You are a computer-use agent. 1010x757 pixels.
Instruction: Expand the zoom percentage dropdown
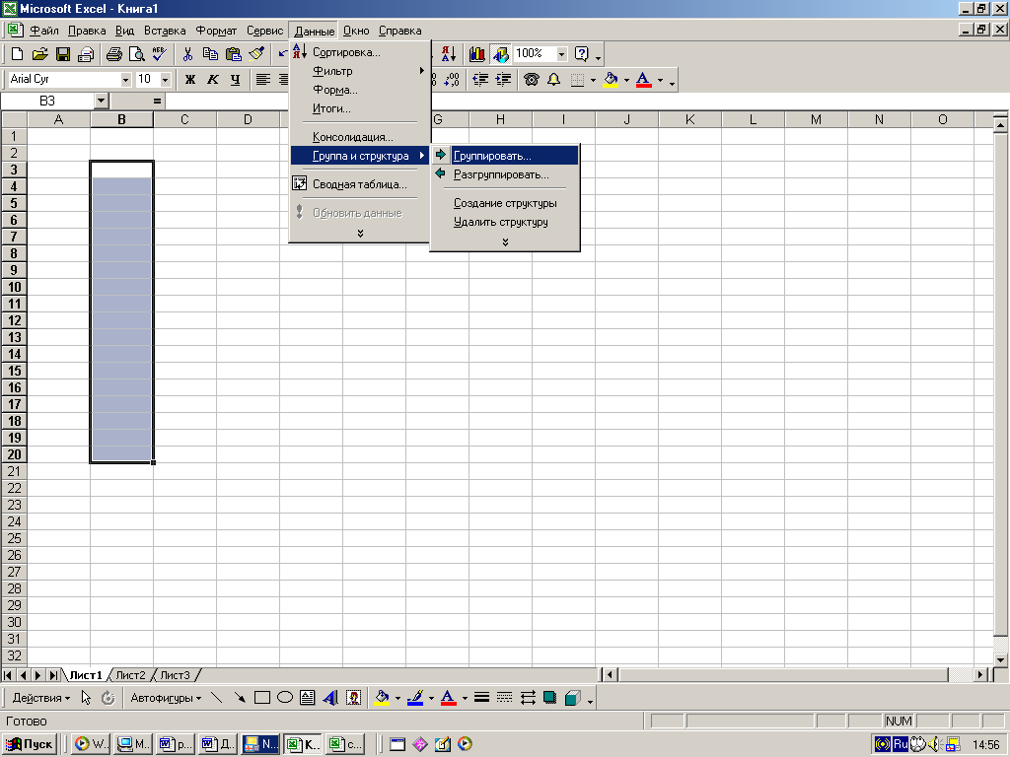pos(561,54)
